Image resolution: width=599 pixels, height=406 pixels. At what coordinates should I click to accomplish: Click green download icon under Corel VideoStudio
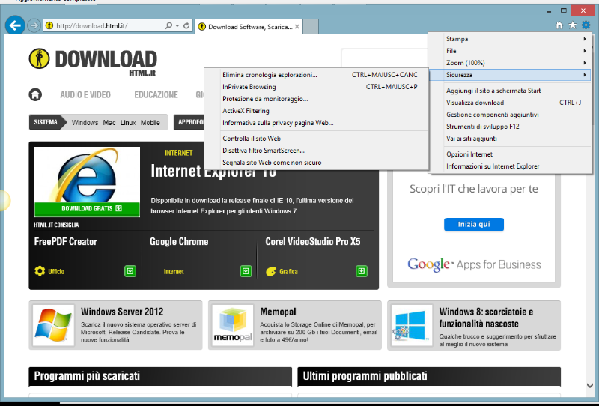(x=362, y=271)
